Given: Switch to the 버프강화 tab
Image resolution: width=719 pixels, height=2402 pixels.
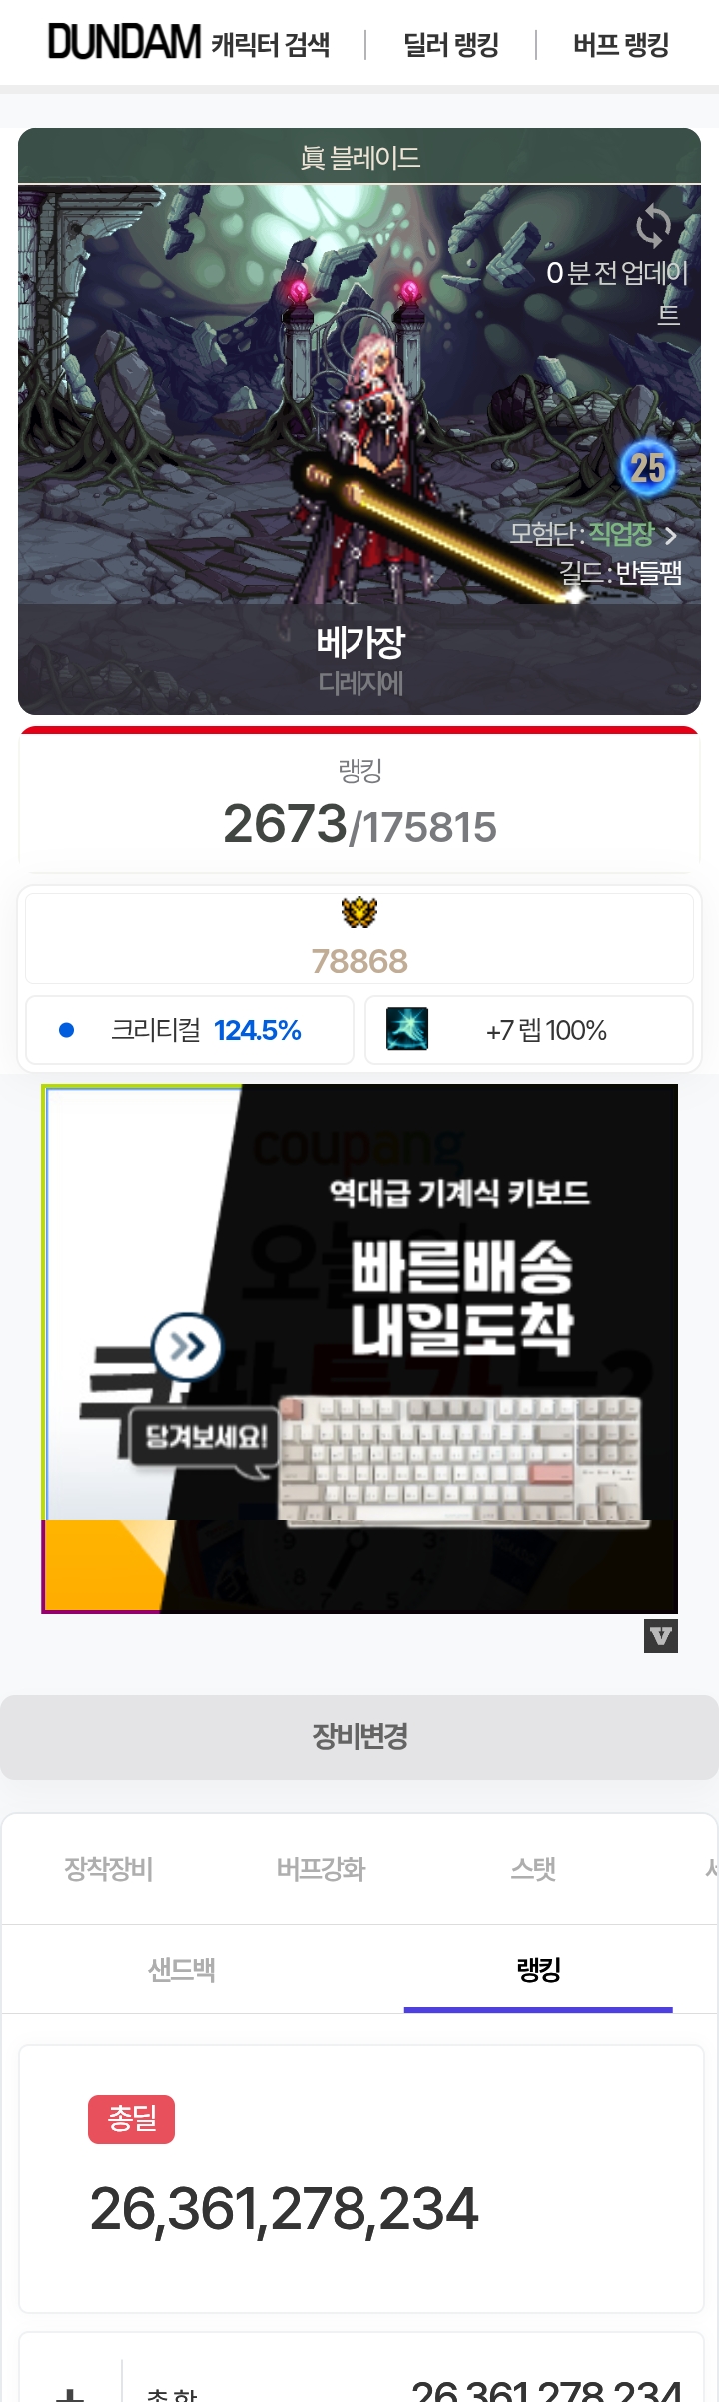Looking at the screenshot, I should point(321,1869).
